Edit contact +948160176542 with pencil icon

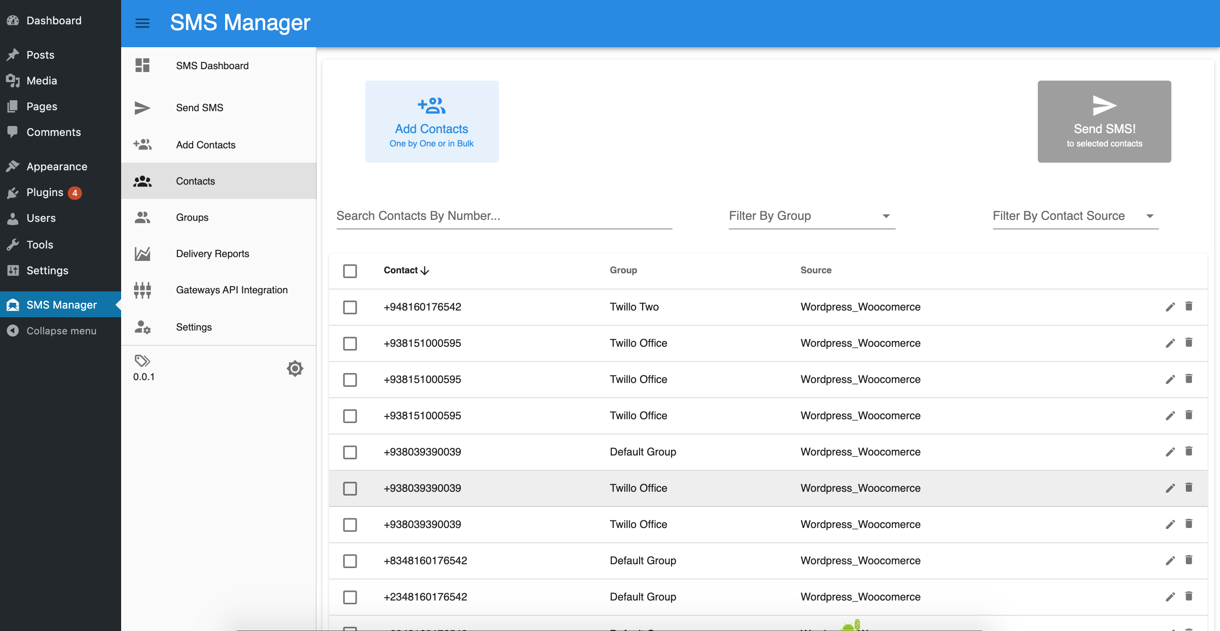click(1170, 307)
